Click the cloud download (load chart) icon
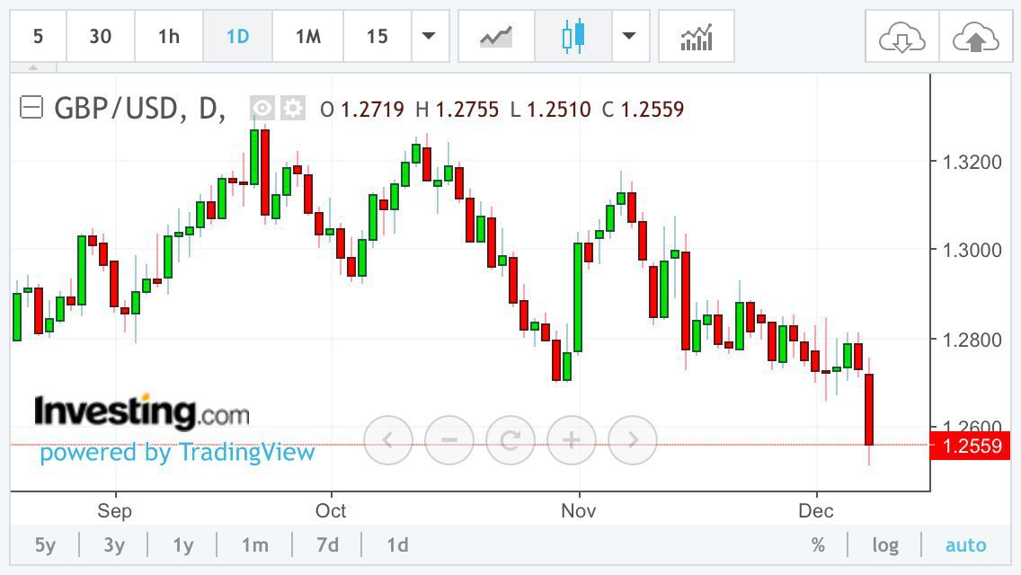Screen dimensions: 1021x575 (x=901, y=37)
